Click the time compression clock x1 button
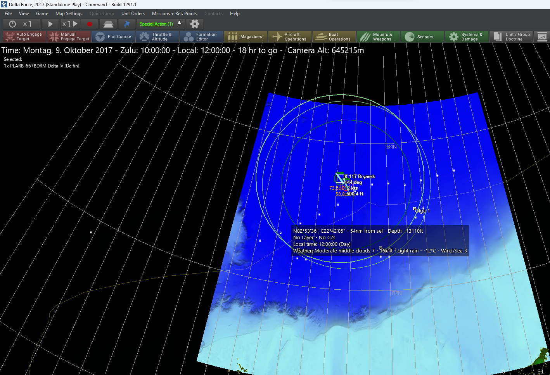550x375 pixels. (21, 24)
